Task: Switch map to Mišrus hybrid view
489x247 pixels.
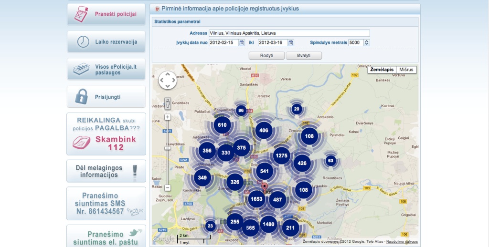Action: coord(406,70)
